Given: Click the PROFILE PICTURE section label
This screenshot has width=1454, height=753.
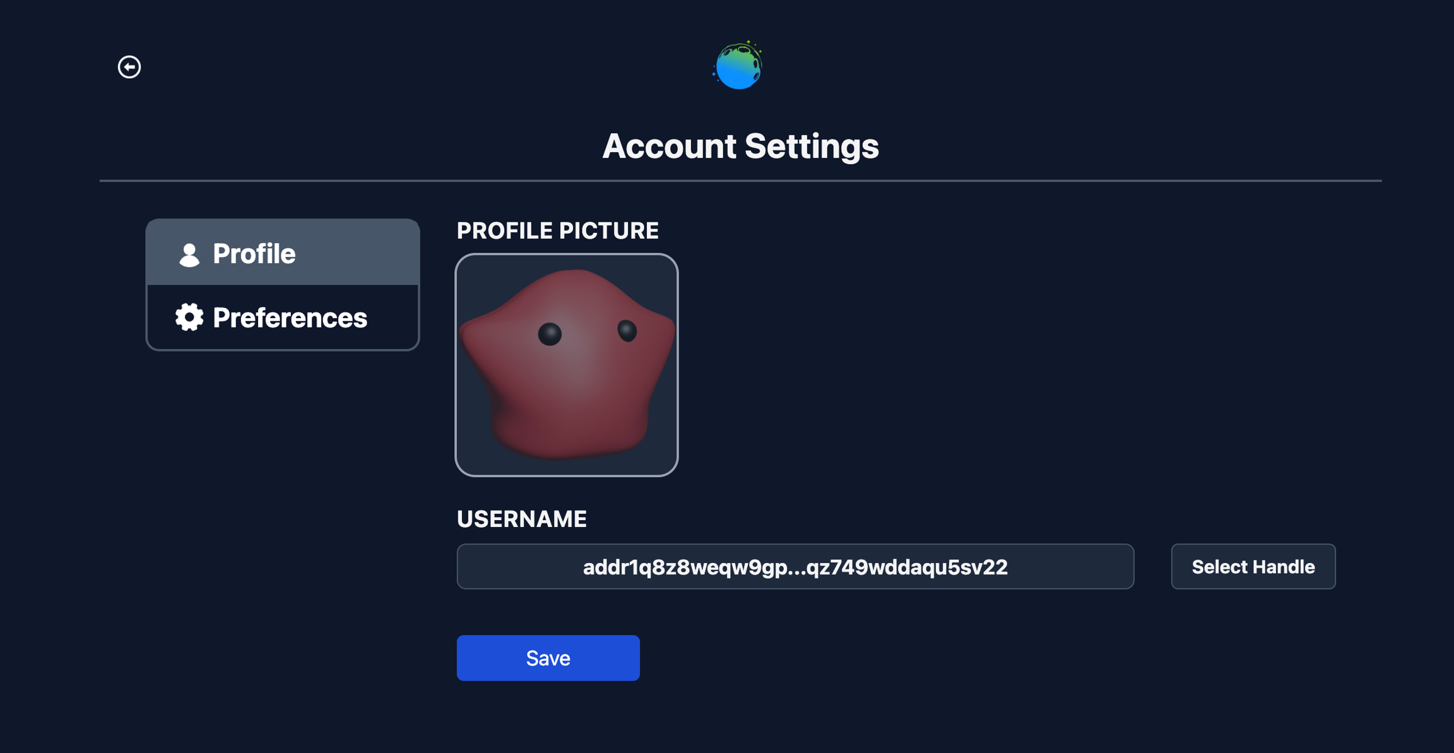Looking at the screenshot, I should 557,231.
